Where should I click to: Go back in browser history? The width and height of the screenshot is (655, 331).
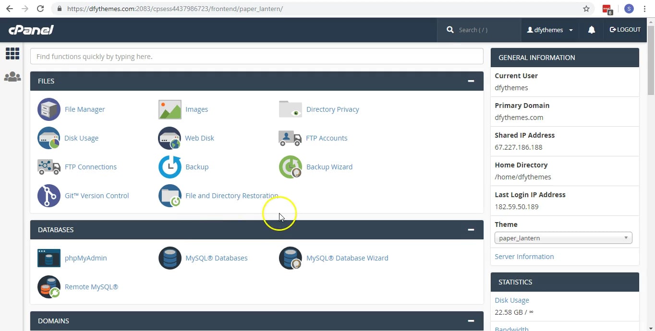(x=10, y=9)
